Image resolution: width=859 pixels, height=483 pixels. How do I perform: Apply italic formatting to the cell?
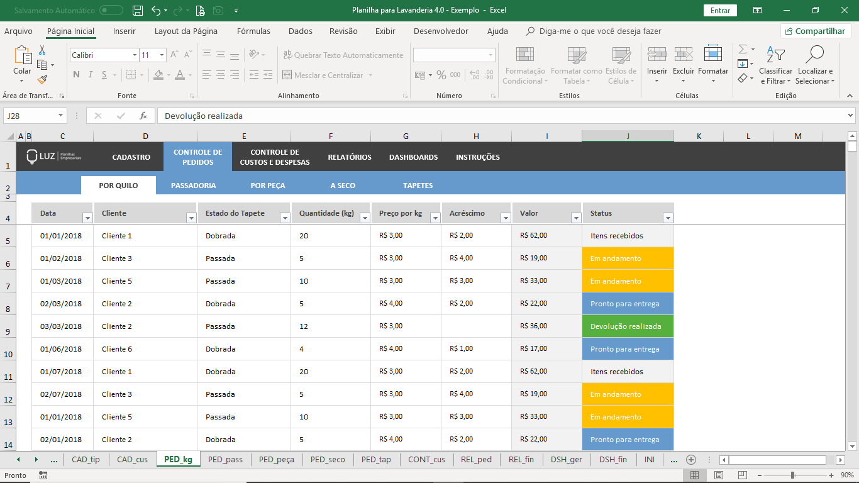[x=91, y=75]
